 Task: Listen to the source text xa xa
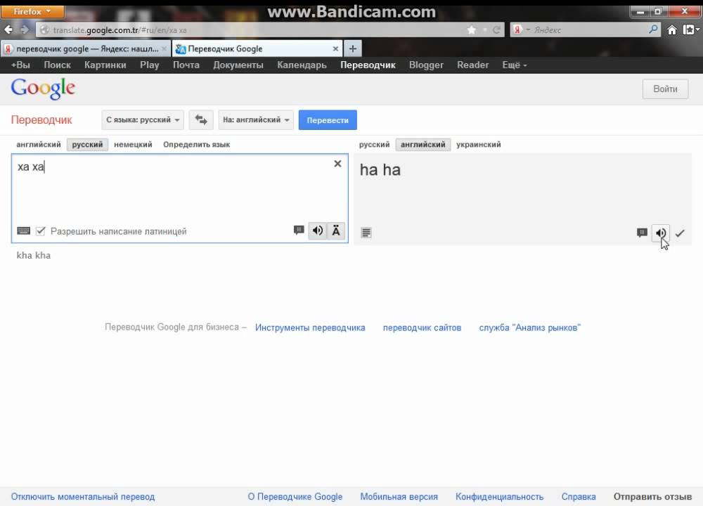[x=318, y=231]
